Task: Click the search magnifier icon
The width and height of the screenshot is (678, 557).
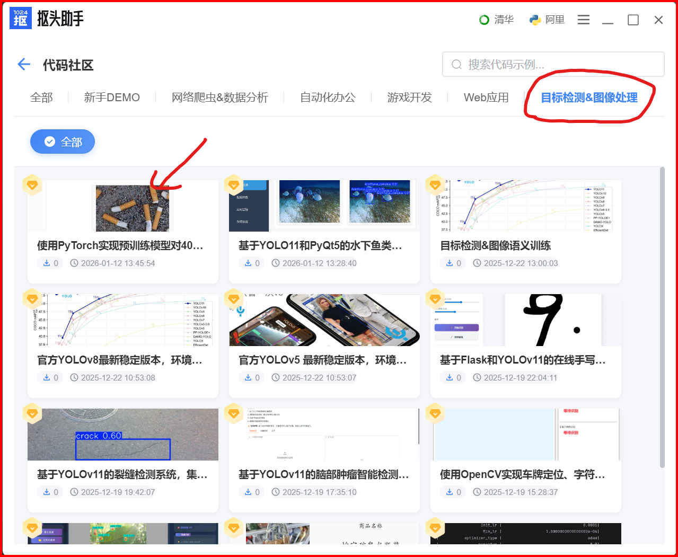Action: (x=456, y=65)
